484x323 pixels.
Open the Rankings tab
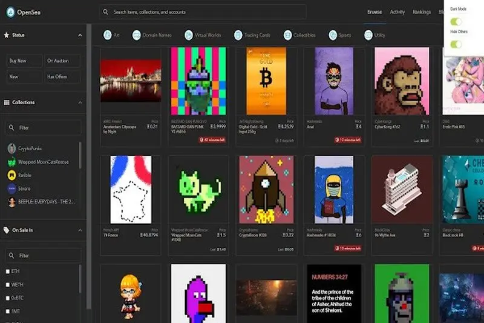[421, 12]
